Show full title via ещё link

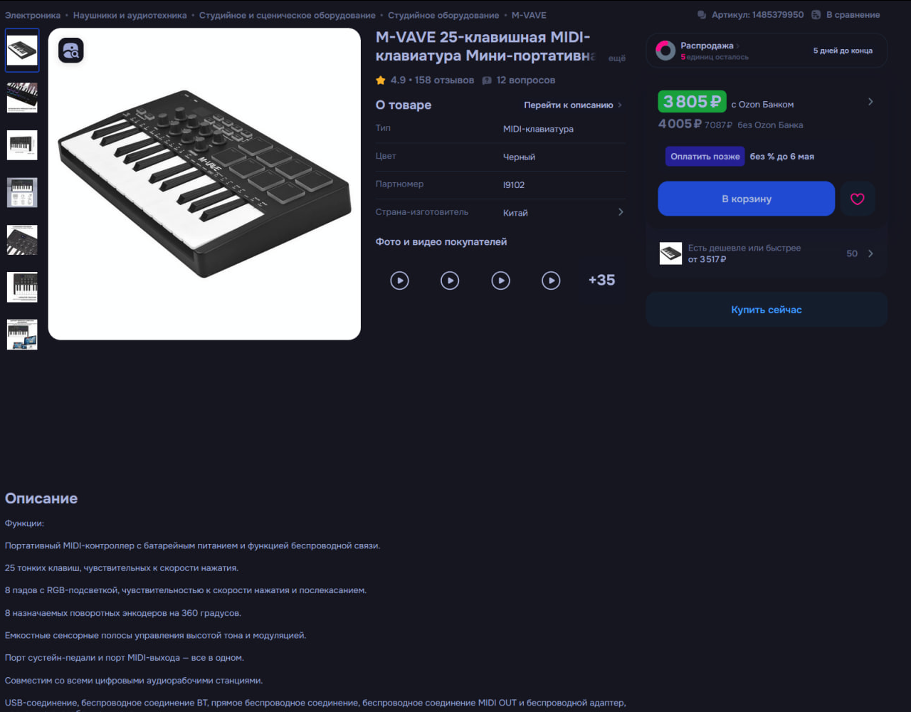(x=617, y=58)
